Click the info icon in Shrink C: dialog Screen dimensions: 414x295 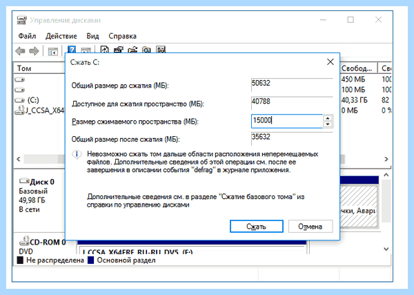point(77,154)
